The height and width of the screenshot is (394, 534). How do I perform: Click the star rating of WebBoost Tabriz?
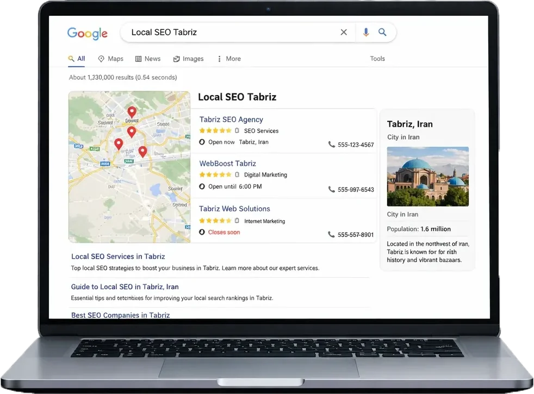pos(215,174)
